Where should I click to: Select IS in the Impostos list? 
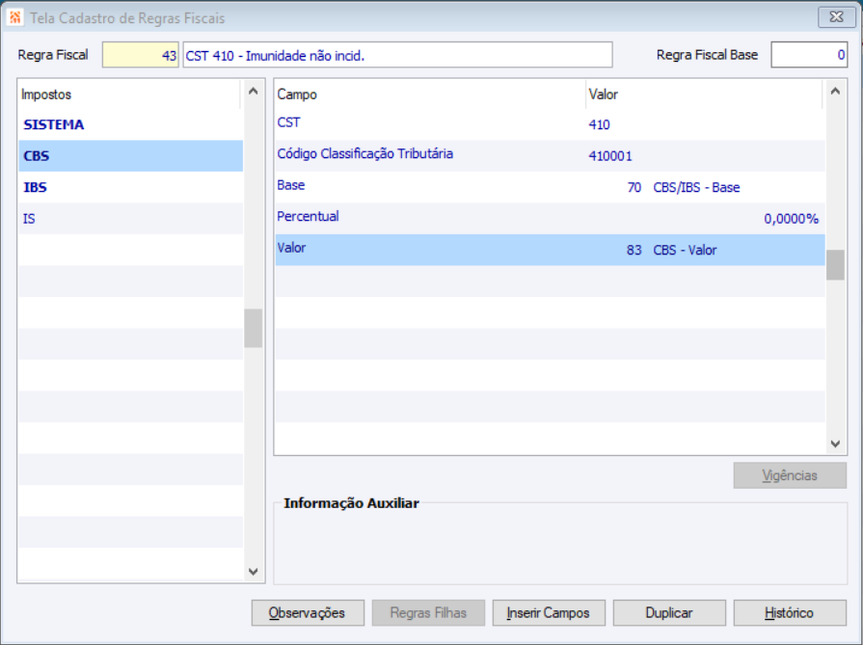click(x=130, y=219)
